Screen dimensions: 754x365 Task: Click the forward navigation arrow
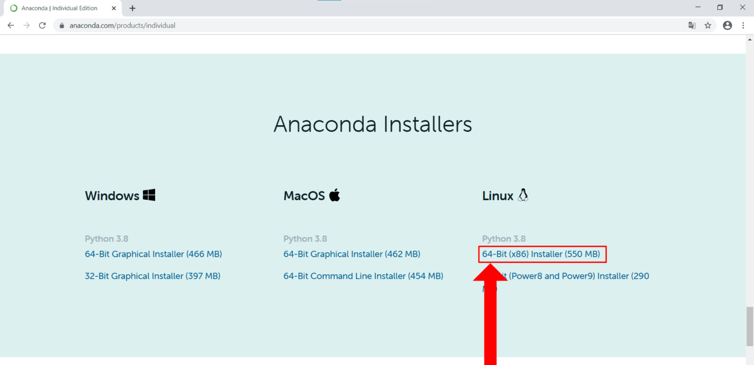(27, 25)
